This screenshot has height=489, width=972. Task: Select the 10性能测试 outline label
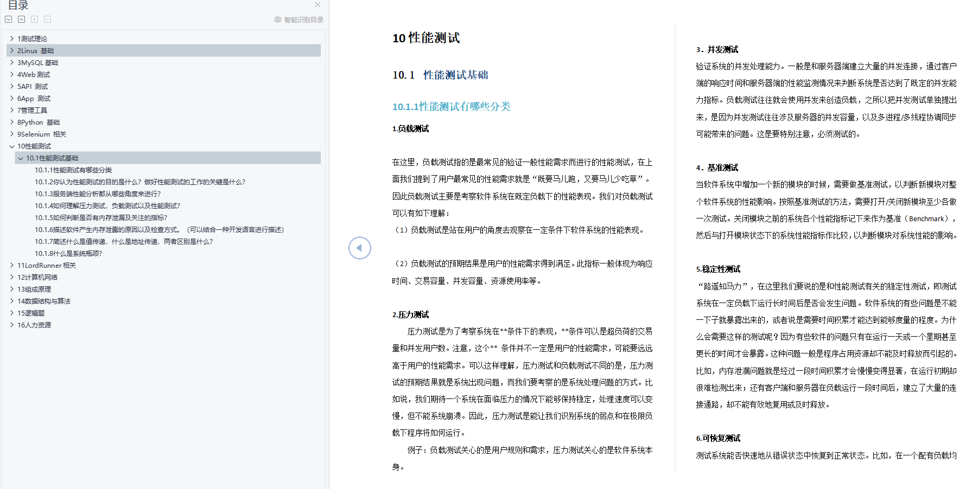[x=34, y=146]
